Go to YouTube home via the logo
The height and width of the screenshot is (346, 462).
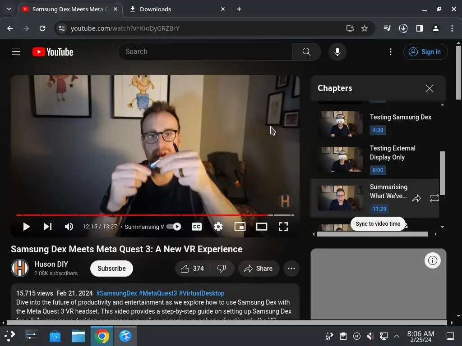point(53,52)
